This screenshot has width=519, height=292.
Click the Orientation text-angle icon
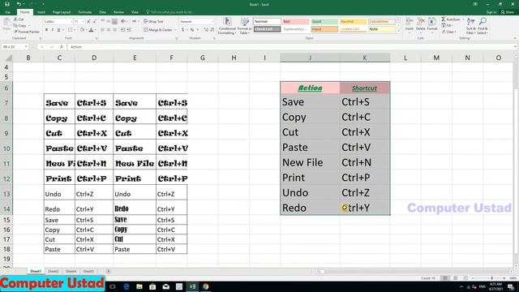point(123,22)
